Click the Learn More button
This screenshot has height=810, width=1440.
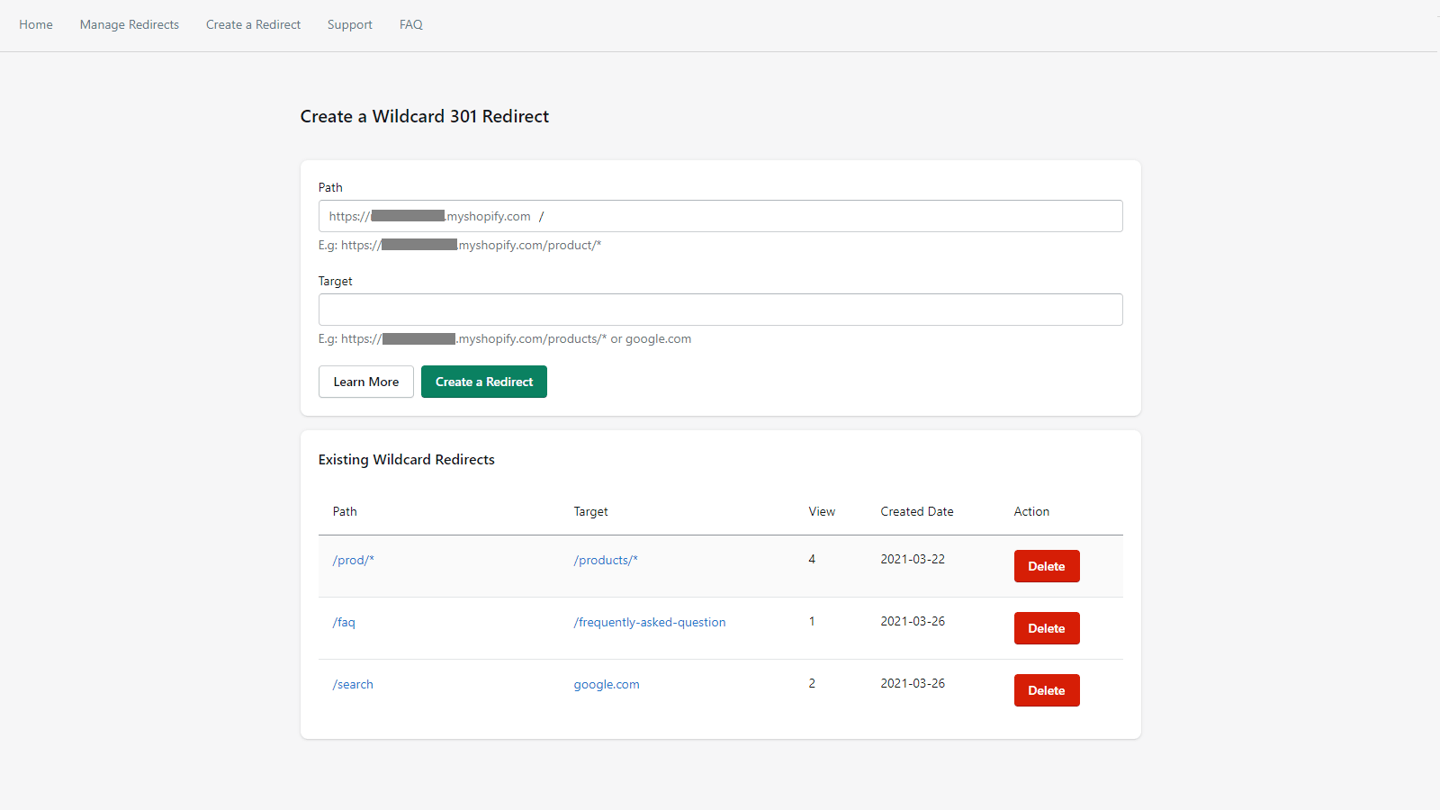365,382
